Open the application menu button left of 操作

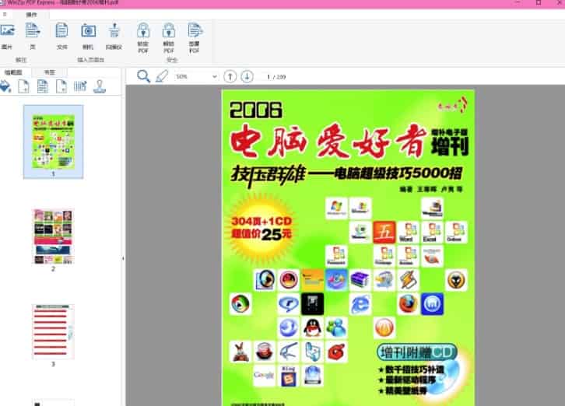click(x=5, y=15)
